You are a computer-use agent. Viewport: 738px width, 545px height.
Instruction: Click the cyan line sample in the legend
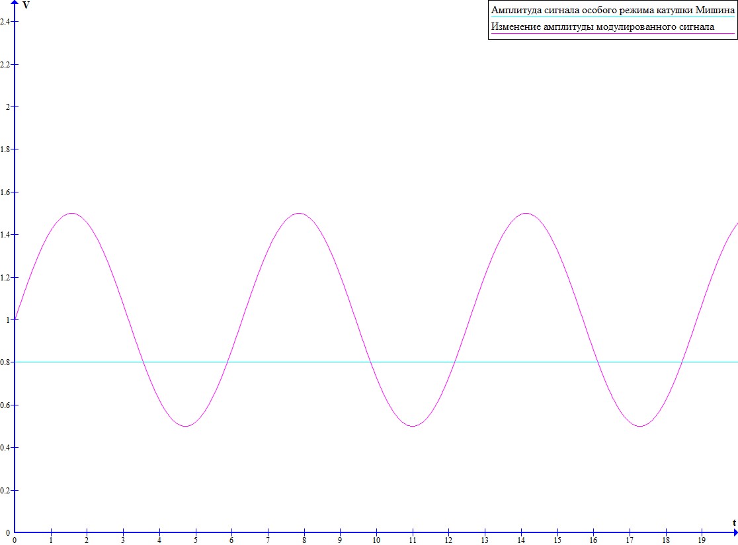[x=612, y=17]
